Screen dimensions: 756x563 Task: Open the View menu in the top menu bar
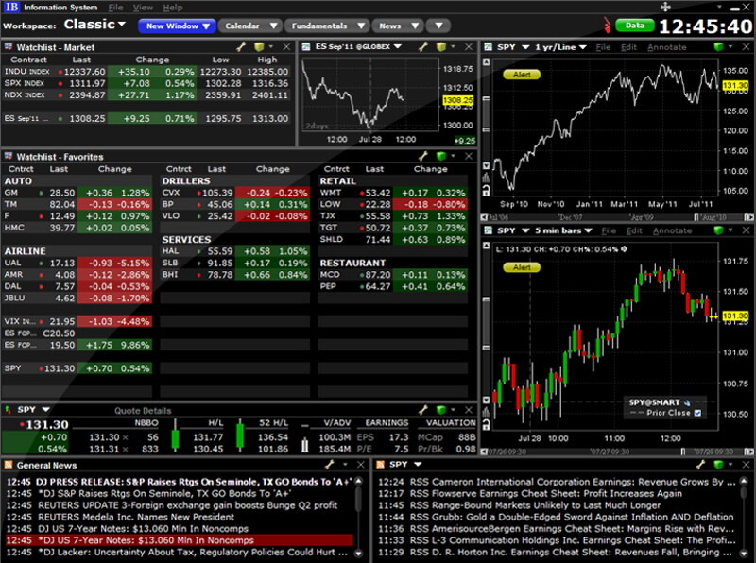(142, 7)
